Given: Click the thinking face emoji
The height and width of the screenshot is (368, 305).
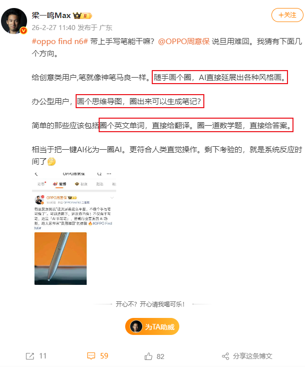Looking at the screenshot, I should tap(52, 161).
